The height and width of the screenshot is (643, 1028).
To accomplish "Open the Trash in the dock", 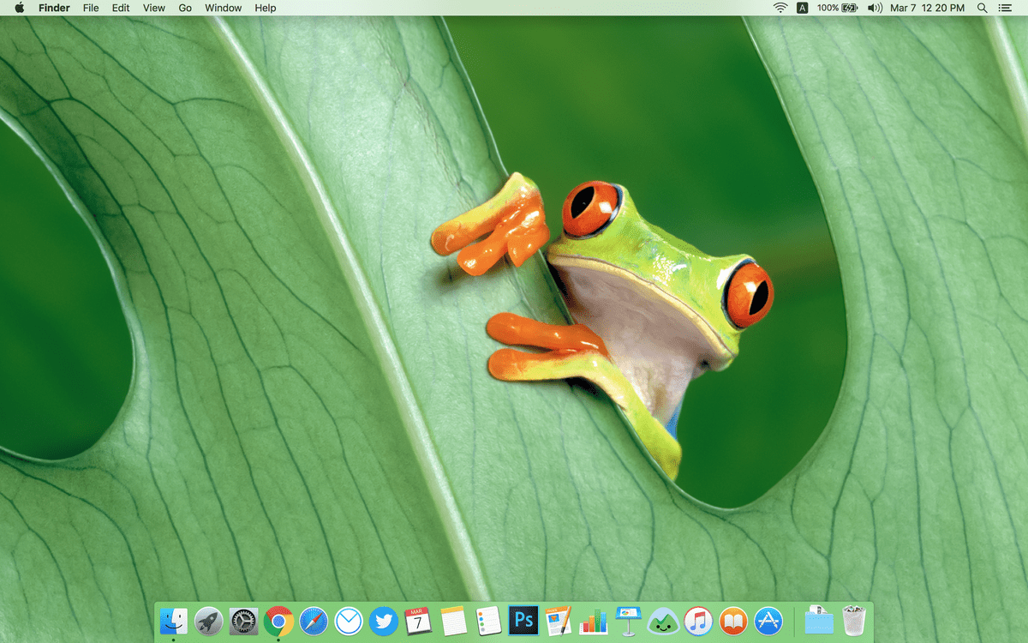I will pyautogui.click(x=854, y=621).
